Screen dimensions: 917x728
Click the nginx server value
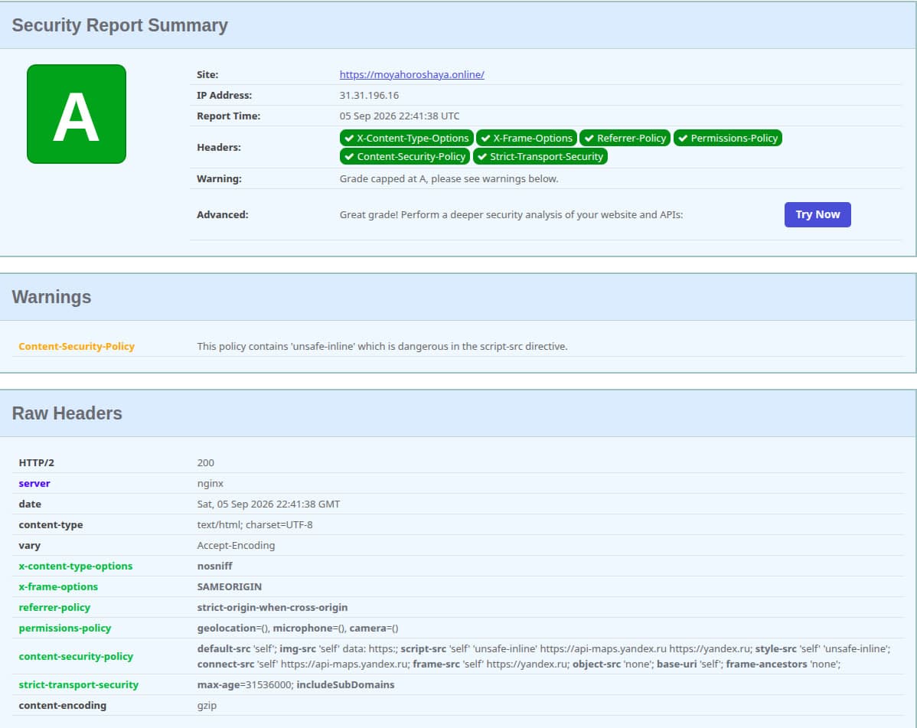(210, 484)
